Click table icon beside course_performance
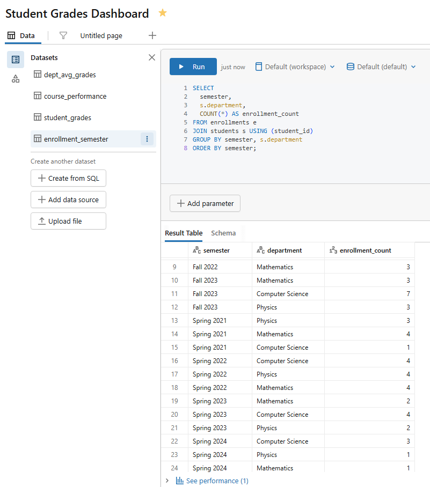The width and height of the screenshot is (430, 487). click(x=38, y=95)
